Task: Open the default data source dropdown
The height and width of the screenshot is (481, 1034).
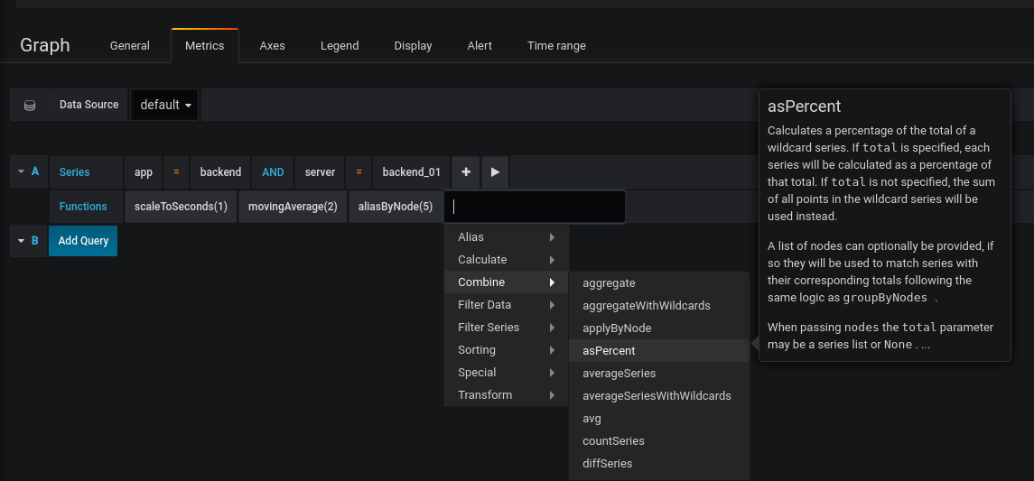Action: click(166, 105)
